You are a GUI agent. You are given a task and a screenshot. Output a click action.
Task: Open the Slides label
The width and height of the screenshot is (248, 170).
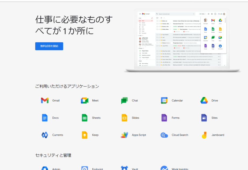click(x=135, y=118)
